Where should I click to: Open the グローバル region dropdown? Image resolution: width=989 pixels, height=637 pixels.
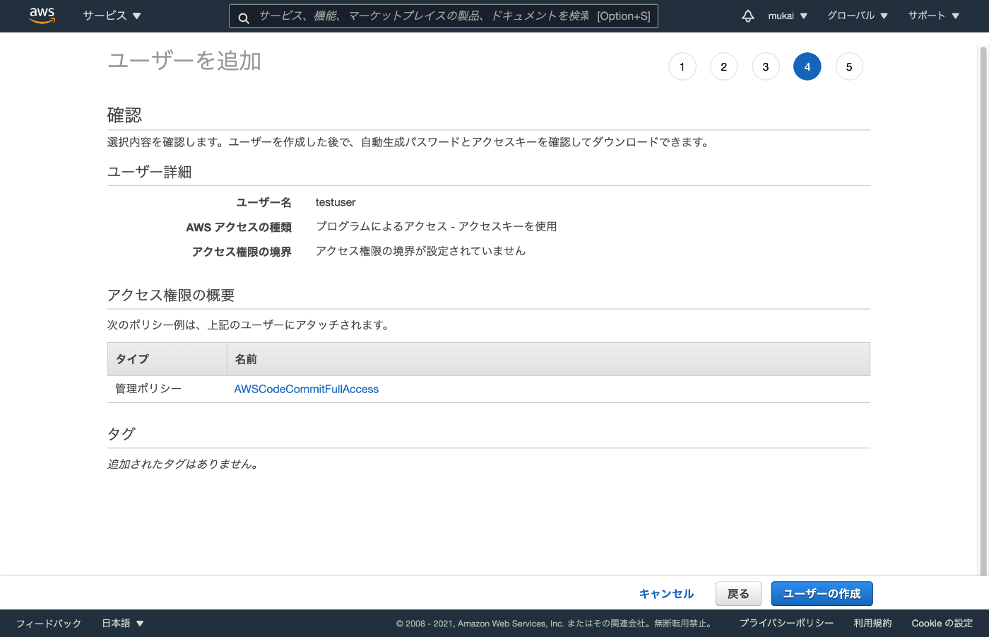point(858,16)
